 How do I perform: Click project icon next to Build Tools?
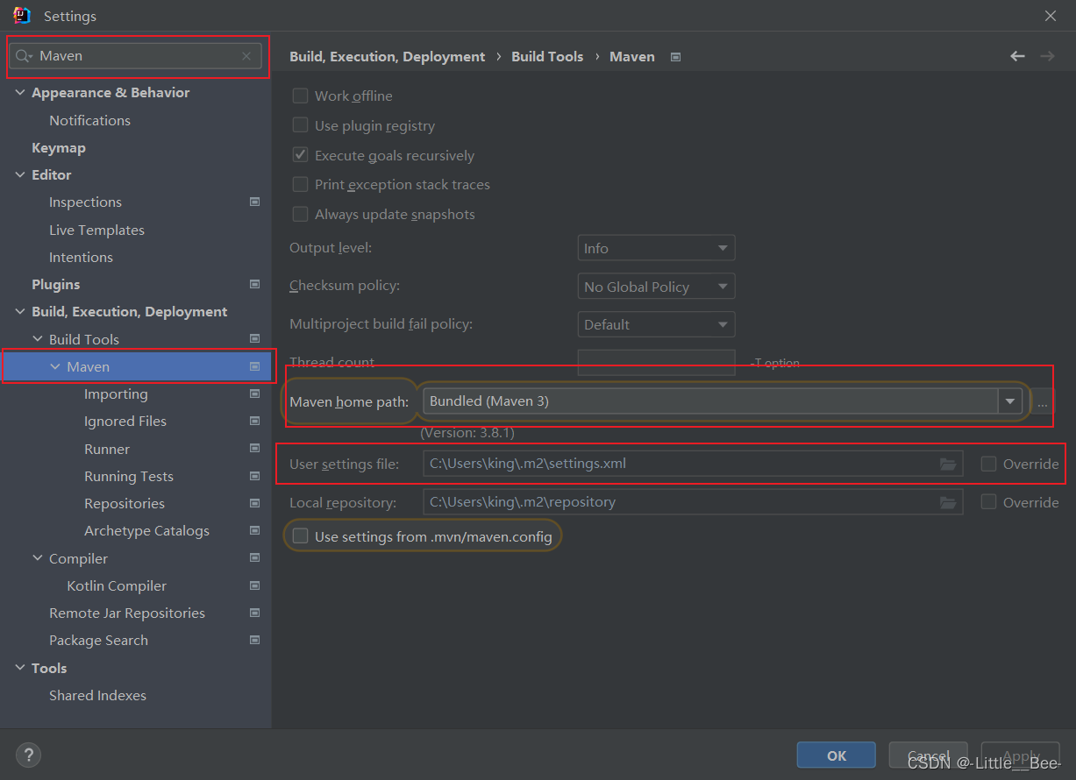[x=254, y=339]
